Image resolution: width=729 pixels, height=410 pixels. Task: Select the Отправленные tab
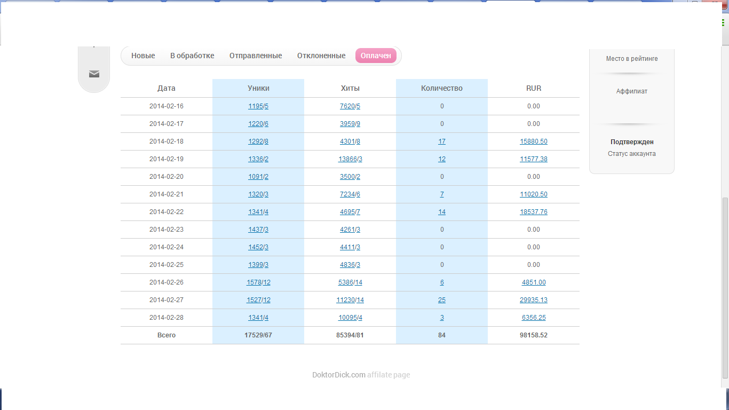click(x=256, y=56)
